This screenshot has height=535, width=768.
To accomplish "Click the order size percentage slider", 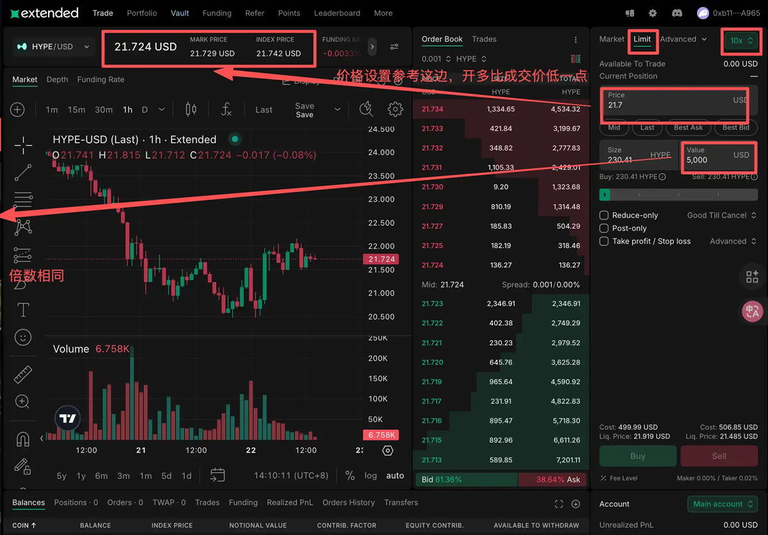I will (x=678, y=195).
